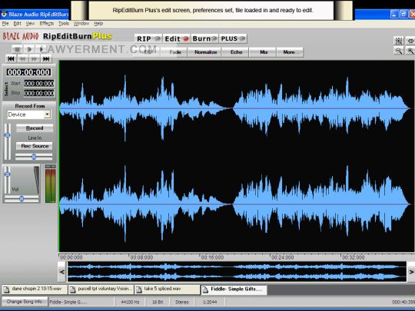
Task: Click the 00:32:000 timeline marker
Action: (x=353, y=257)
